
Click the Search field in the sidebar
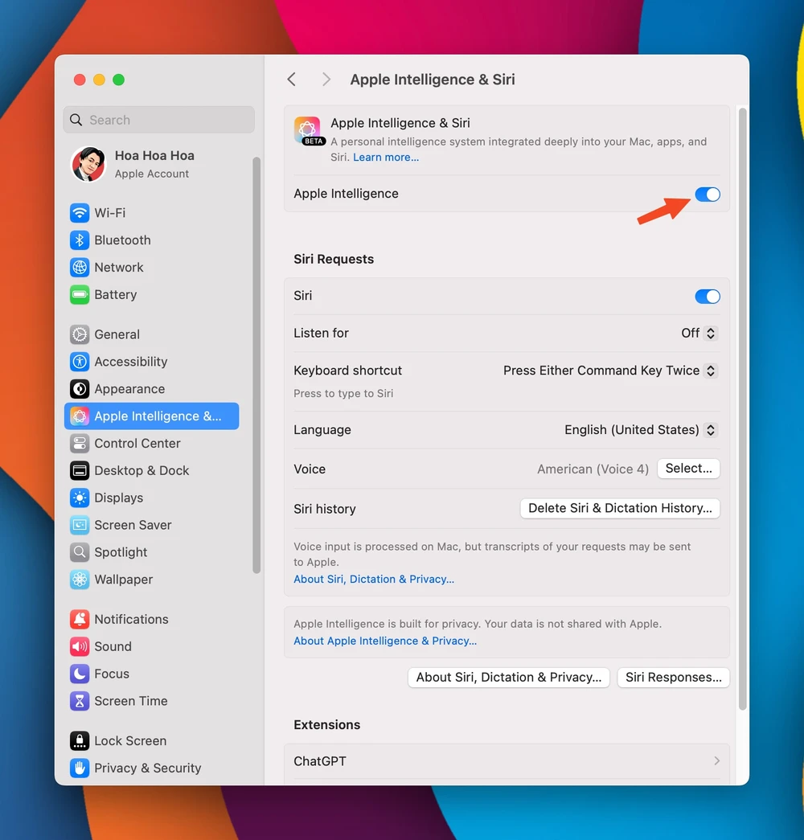pyautogui.click(x=158, y=119)
